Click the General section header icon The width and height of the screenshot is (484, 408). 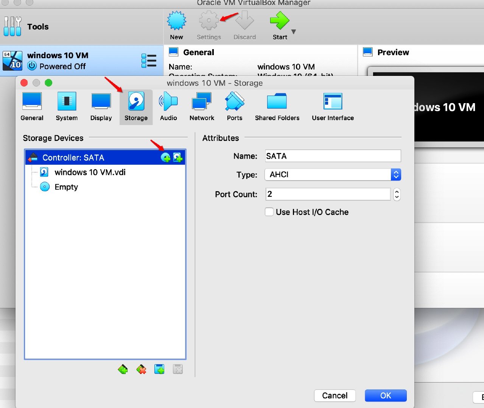click(173, 52)
